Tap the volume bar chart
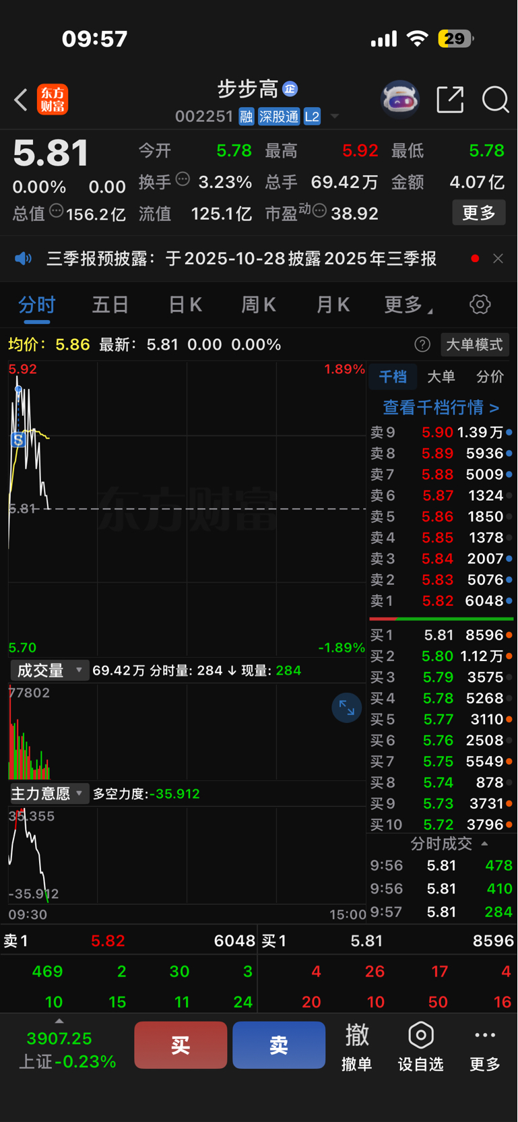The height and width of the screenshot is (1122, 518). (x=187, y=732)
